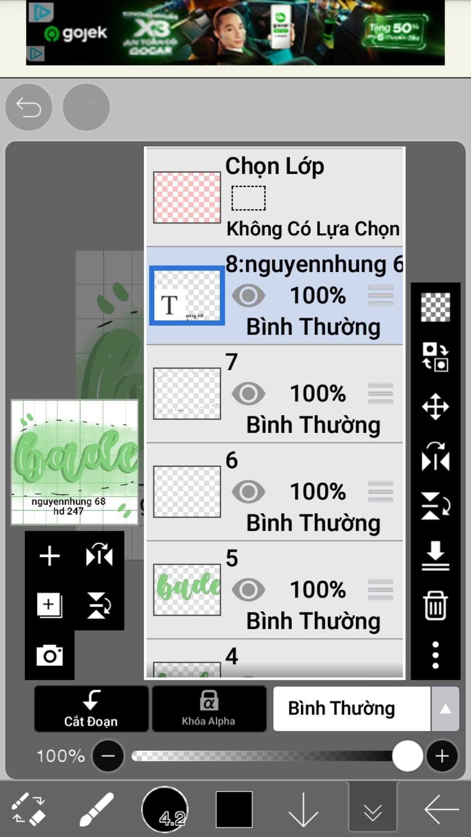Tap the checkerboard transparency icon

tap(435, 307)
